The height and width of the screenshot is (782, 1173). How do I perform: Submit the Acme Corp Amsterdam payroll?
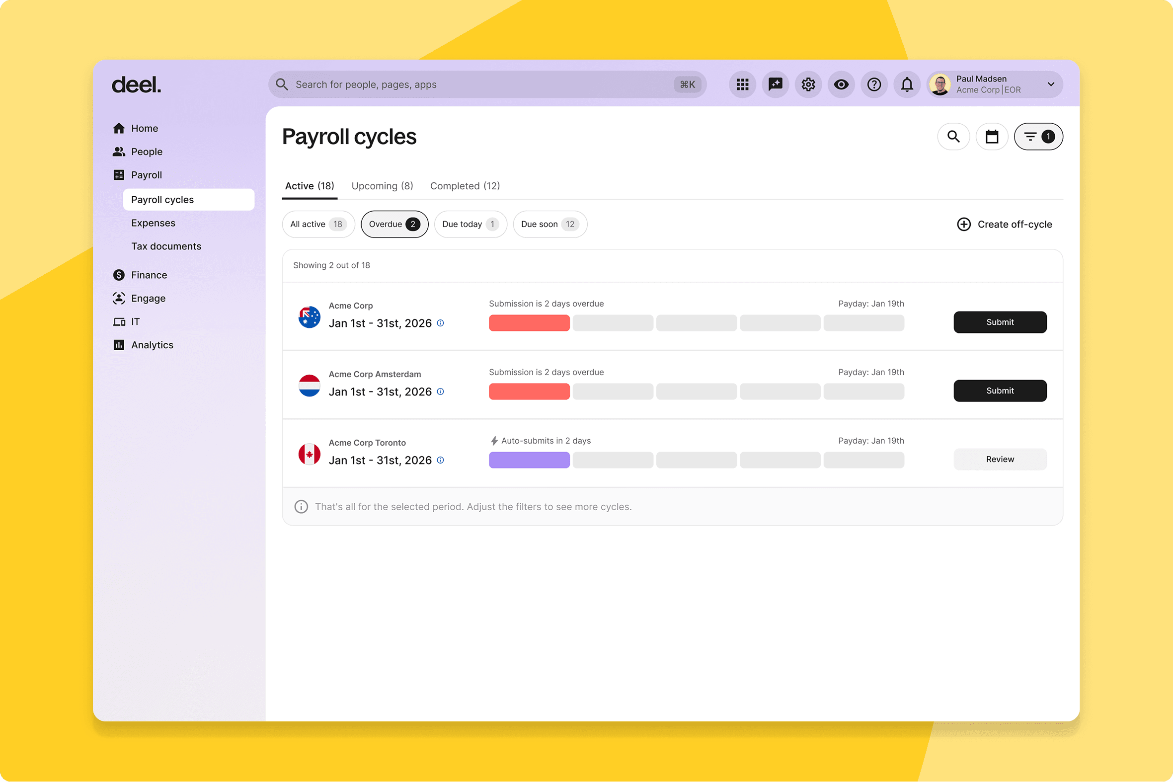tap(1000, 391)
